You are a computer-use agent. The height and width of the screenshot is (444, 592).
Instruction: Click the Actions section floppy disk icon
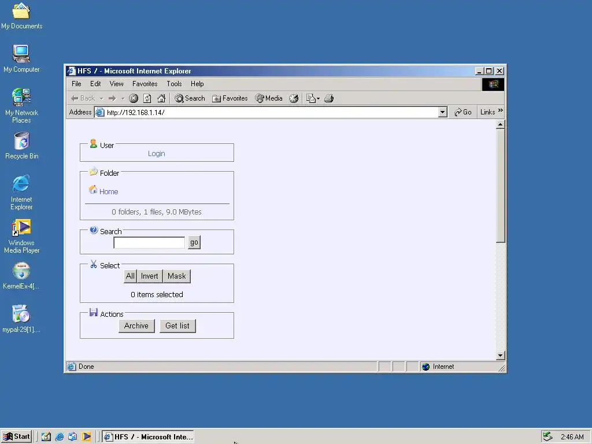94,313
